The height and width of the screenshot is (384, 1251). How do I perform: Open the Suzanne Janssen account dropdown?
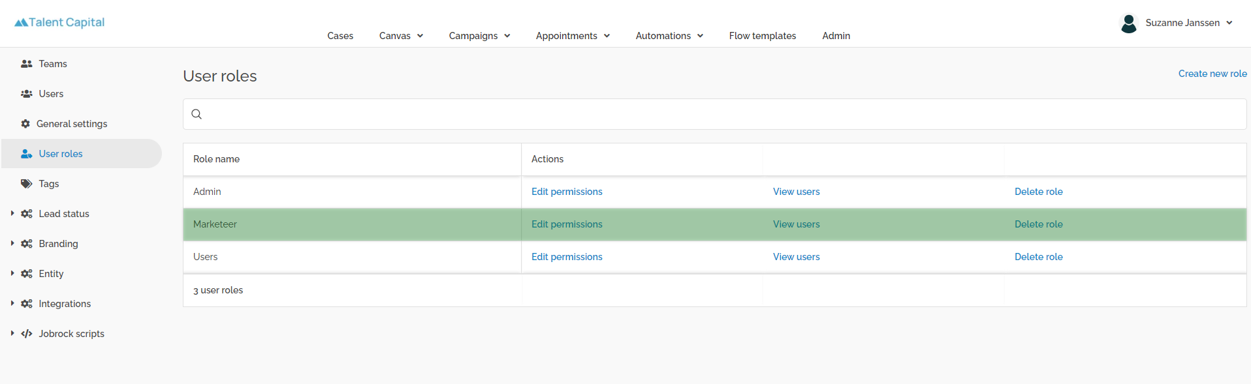point(1188,23)
